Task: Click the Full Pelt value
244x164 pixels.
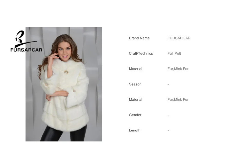Action: point(174,53)
